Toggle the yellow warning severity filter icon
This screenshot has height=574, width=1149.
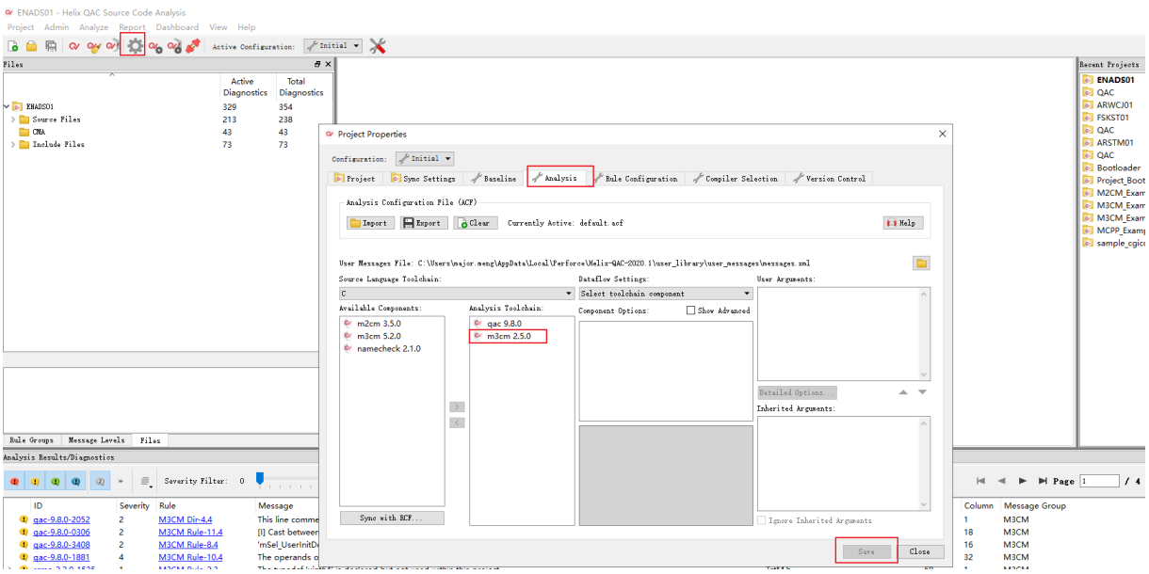click(36, 482)
